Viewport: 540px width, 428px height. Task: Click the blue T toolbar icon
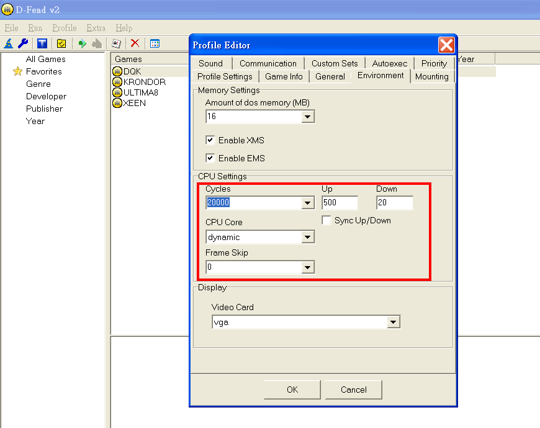[42, 43]
